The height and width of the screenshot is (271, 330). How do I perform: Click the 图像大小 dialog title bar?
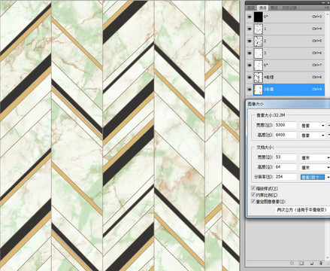coord(288,104)
